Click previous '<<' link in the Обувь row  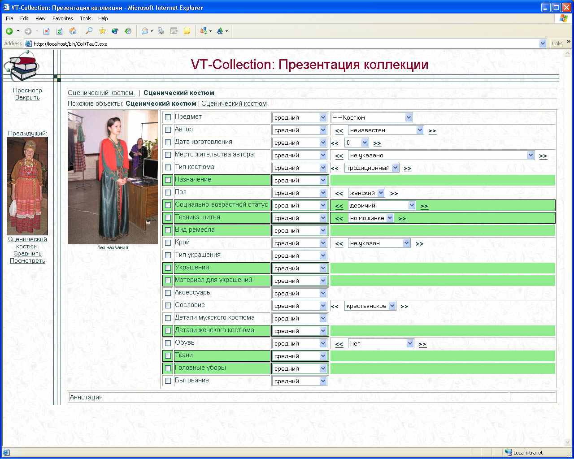(339, 344)
